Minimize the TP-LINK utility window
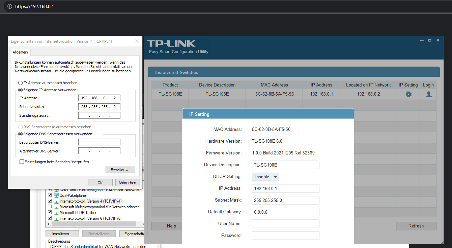452x248 pixels. click(422, 40)
